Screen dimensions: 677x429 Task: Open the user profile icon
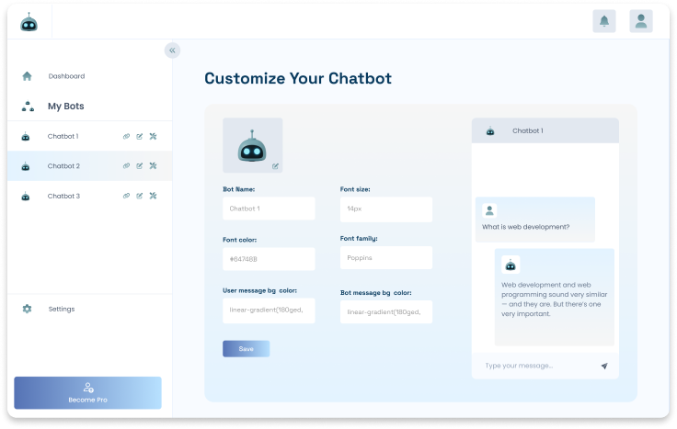[641, 21]
